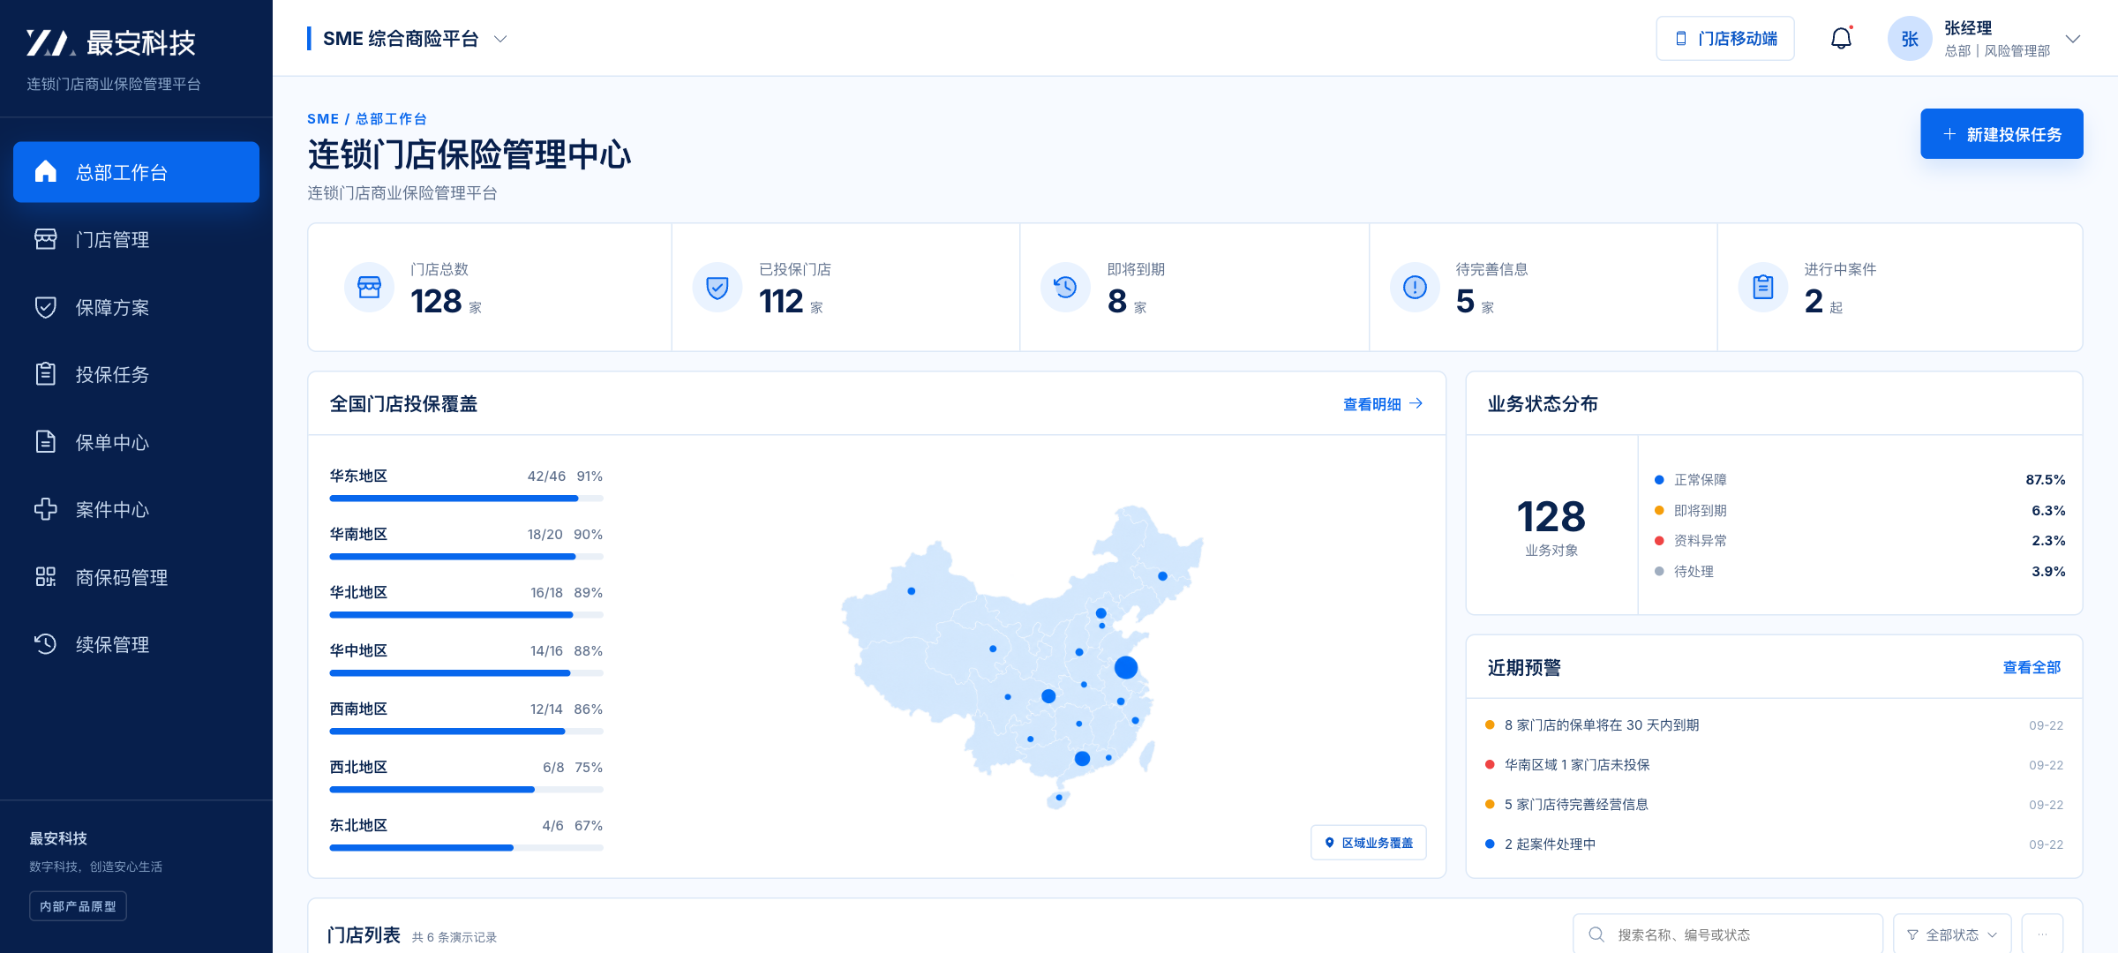Screen dimensions: 2118x953
Task: Click the 待完善信息 alert stat icon
Action: coord(1415,287)
